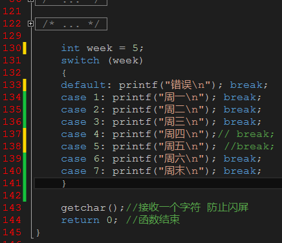
Task: Click line number 141 in the gutter
Action: [x=12, y=184]
